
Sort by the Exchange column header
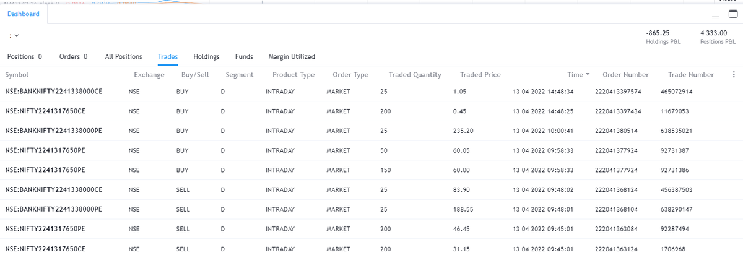pos(149,75)
